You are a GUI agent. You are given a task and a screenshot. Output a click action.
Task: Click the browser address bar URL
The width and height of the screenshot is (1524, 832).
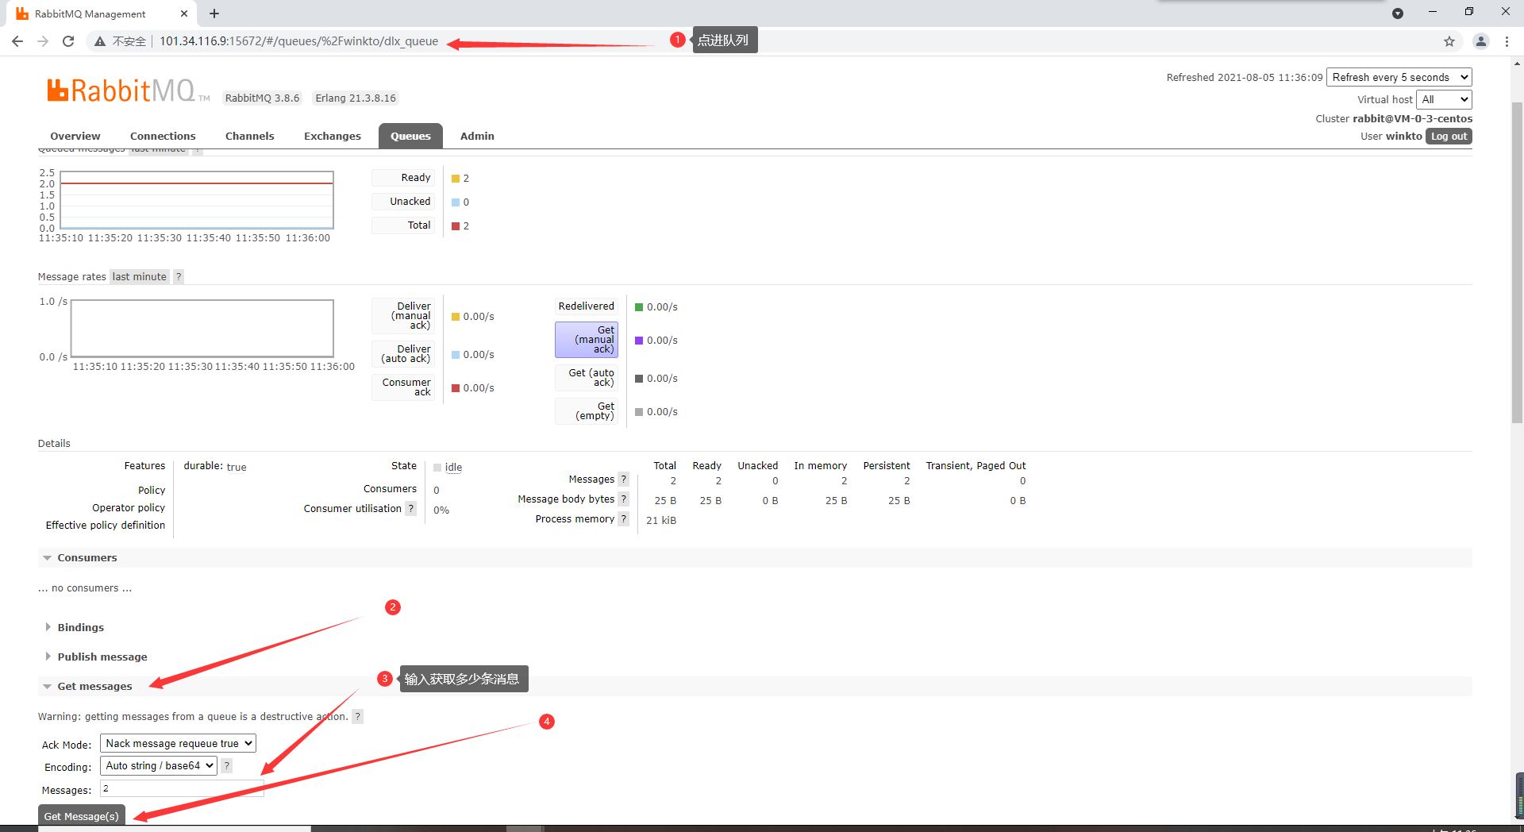click(x=298, y=41)
